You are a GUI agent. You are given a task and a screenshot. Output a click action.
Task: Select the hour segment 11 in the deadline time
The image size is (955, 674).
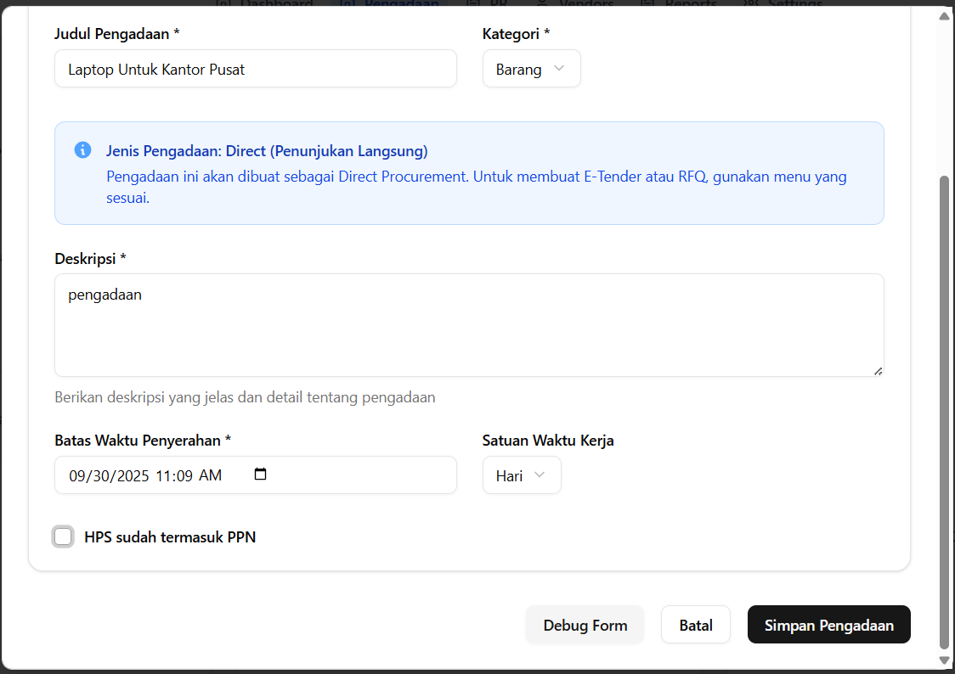click(x=165, y=475)
